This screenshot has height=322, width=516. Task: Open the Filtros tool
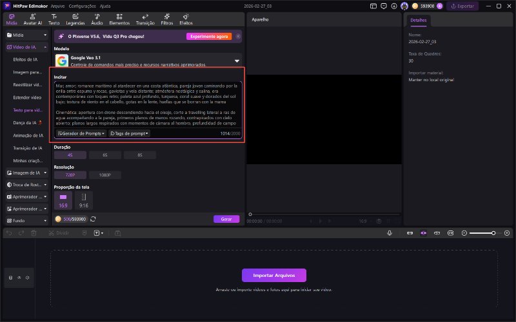point(167,19)
